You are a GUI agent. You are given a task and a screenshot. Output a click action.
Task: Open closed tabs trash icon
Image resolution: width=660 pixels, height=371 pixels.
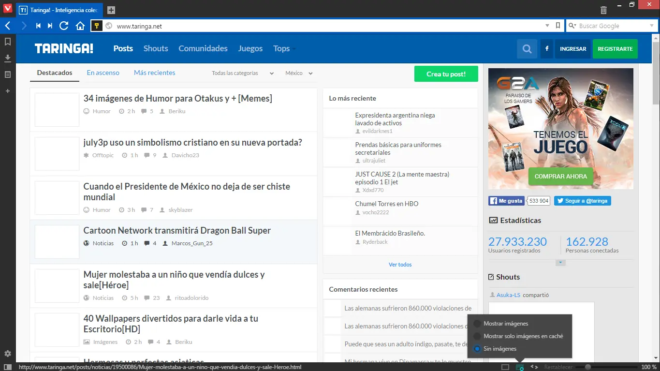[603, 10]
